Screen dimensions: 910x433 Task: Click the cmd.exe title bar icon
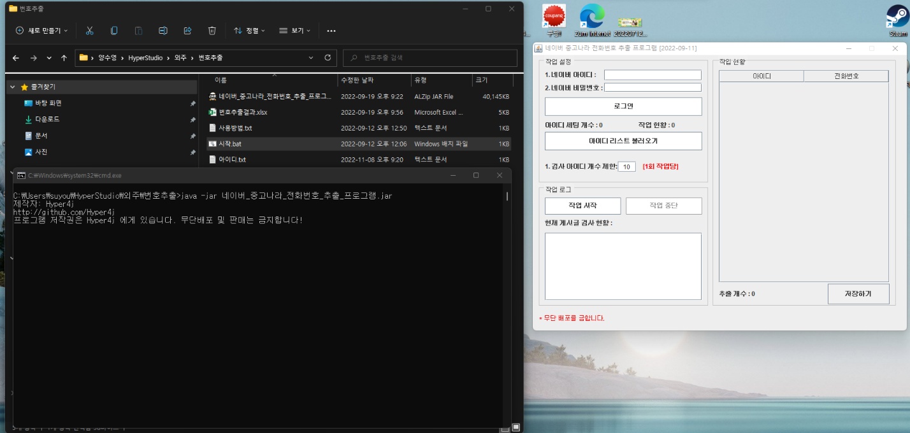coord(21,175)
